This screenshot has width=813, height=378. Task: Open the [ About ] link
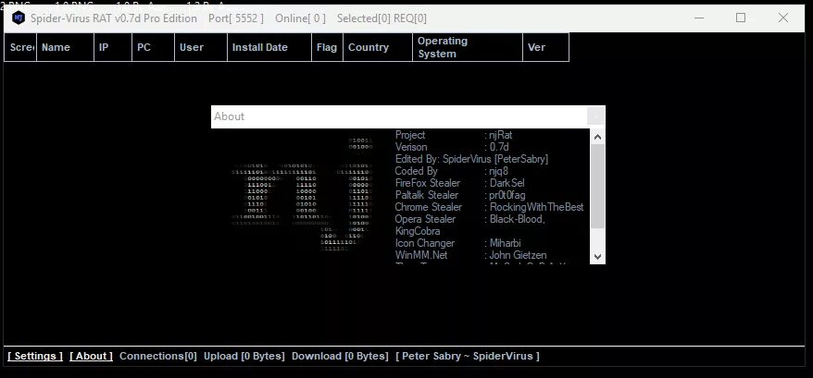pos(92,356)
